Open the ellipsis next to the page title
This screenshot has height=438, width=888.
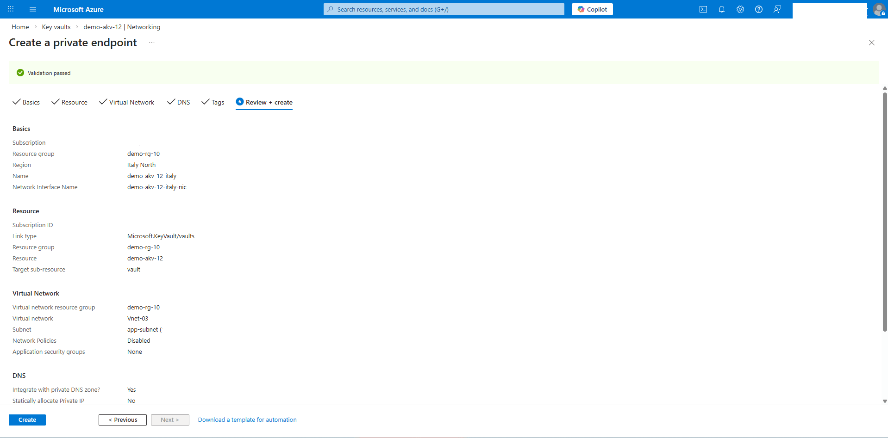pos(151,42)
